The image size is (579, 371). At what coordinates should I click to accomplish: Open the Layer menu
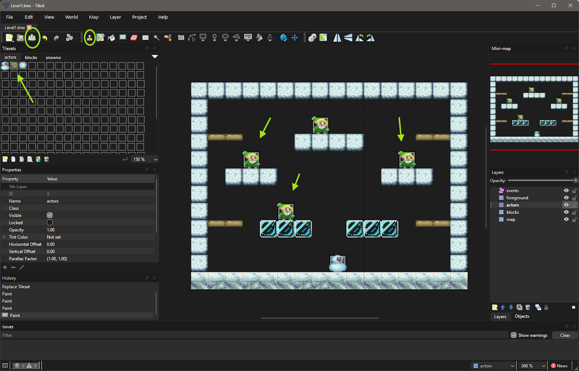115,17
